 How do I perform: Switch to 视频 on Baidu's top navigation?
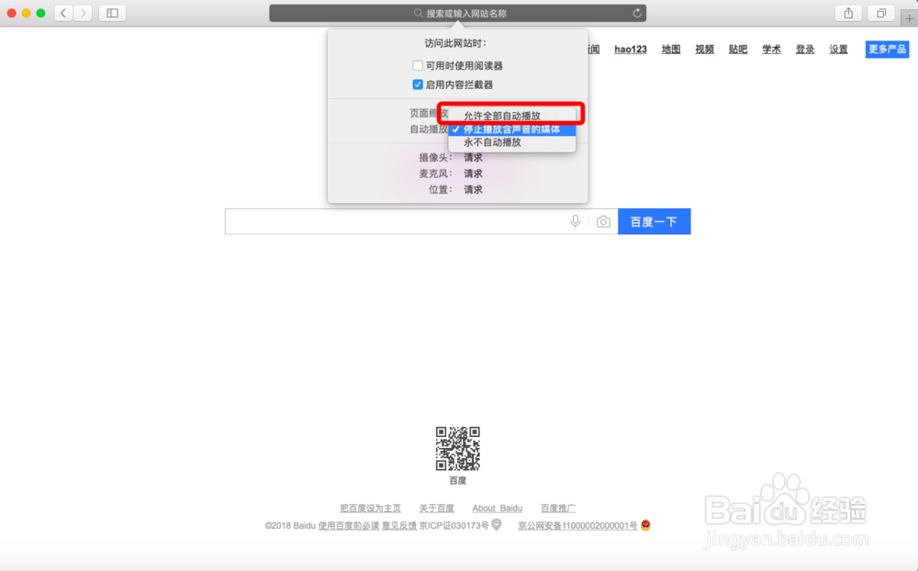704,49
